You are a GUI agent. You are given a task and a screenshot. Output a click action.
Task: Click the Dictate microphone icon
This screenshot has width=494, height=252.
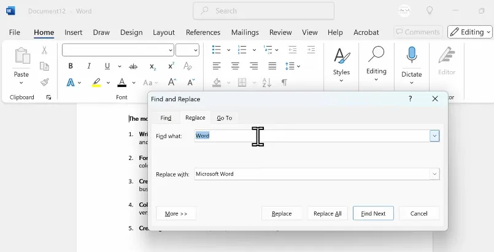click(411, 55)
